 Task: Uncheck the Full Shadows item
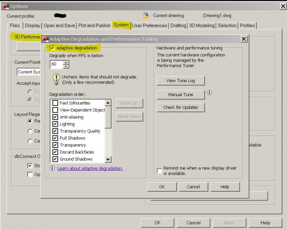click(55, 138)
